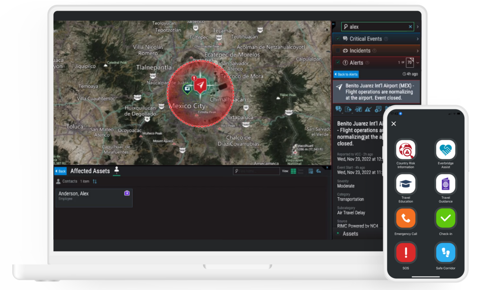
Task: Open Everbridge Assist on the phone
Action: [x=445, y=150]
